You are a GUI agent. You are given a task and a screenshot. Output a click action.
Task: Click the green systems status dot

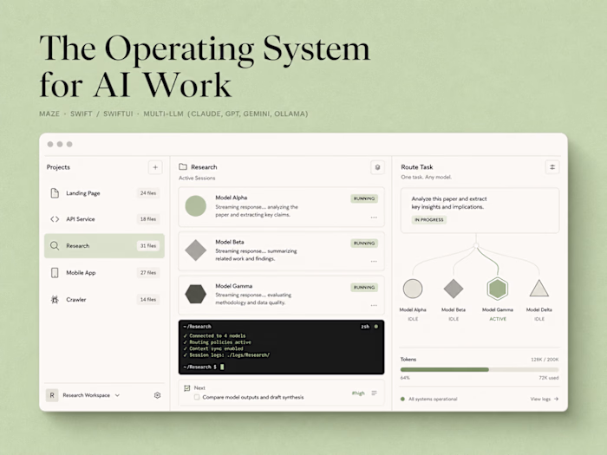(402, 399)
